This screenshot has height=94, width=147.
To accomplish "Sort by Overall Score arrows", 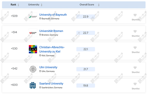I will click(x=99, y=5).
